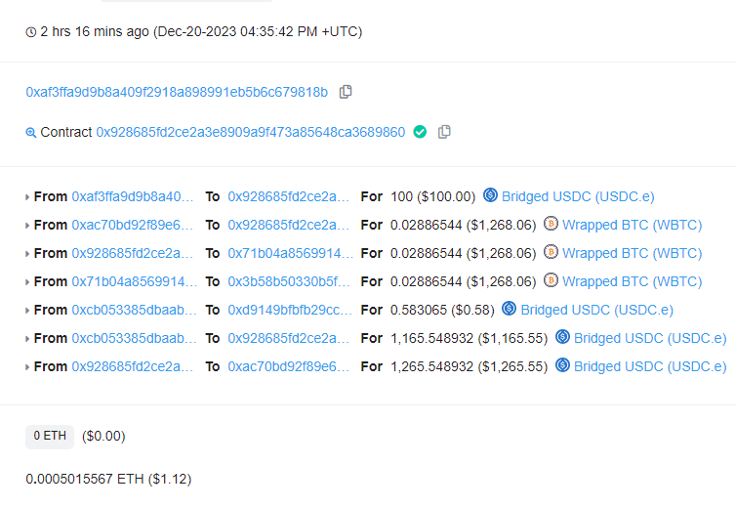Open To 0xac70bd92f89e6... in last transfer row

point(289,366)
